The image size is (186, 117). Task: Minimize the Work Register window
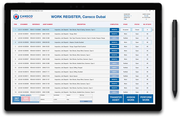click(x=146, y=11)
